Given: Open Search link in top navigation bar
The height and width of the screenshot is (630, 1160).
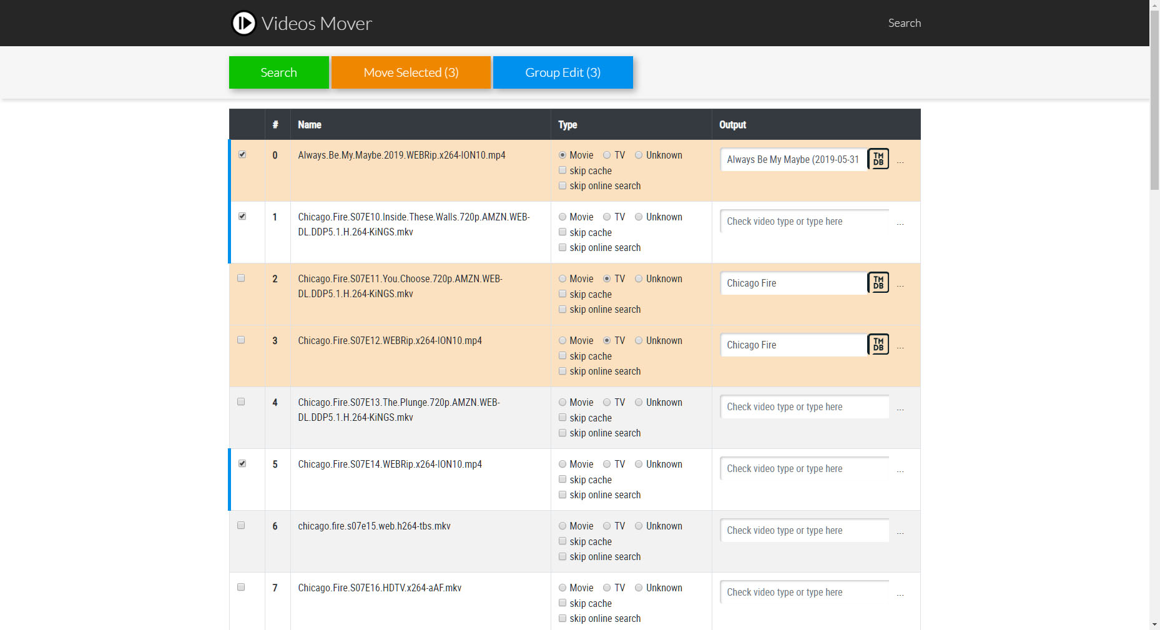Looking at the screenshot, I should coord(905,23).
